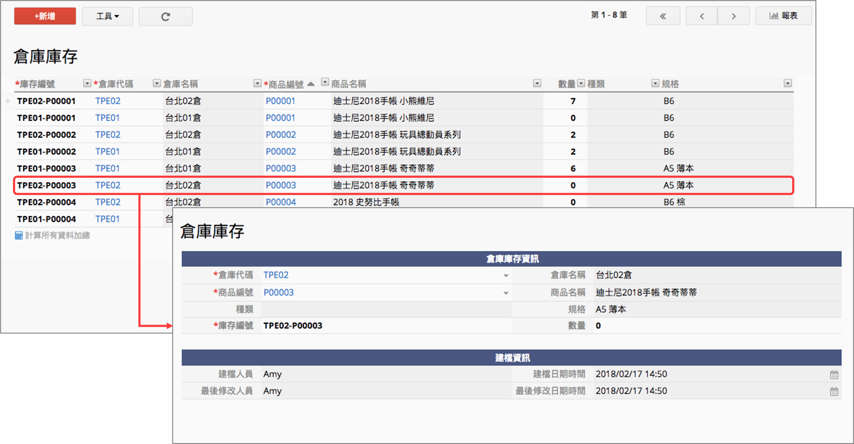Expand 商品編號 P00003 dropdown in form
This screenshot has height=444, width=854.
coord(505,293)
